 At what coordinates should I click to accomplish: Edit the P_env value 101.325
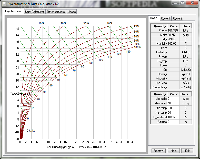[x=173, y=31]
